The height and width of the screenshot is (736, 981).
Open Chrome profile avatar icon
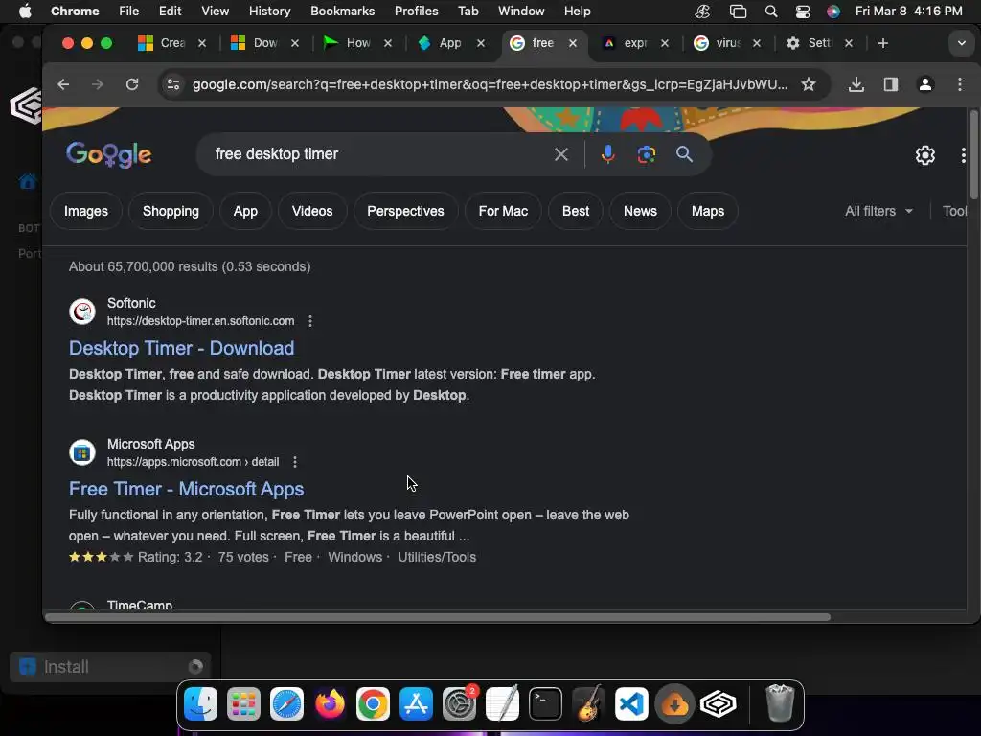tap(925, 84)
